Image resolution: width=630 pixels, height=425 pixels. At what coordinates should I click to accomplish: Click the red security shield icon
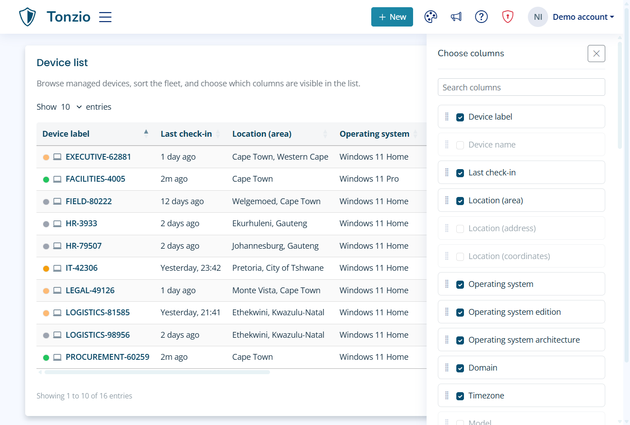[508, 17]
